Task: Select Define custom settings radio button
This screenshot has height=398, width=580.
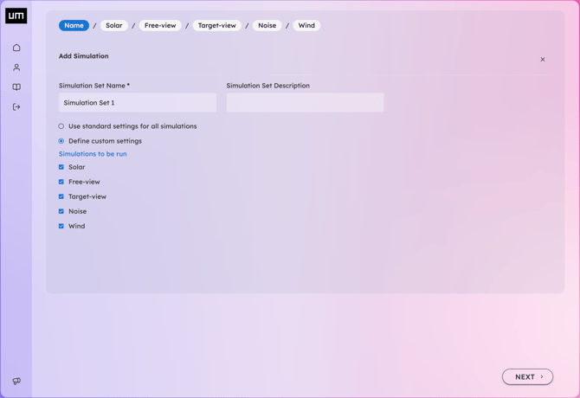Action: coord(61,141)
